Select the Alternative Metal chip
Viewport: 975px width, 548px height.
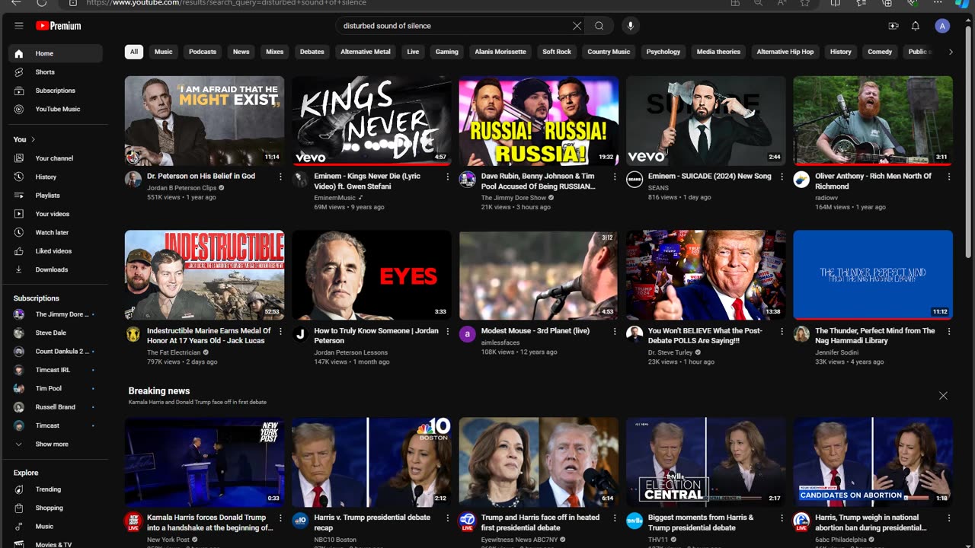coord(366,52)
